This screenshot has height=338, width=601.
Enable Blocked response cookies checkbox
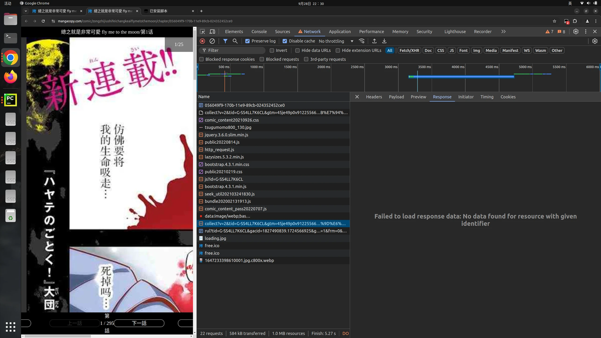(201, 59)
